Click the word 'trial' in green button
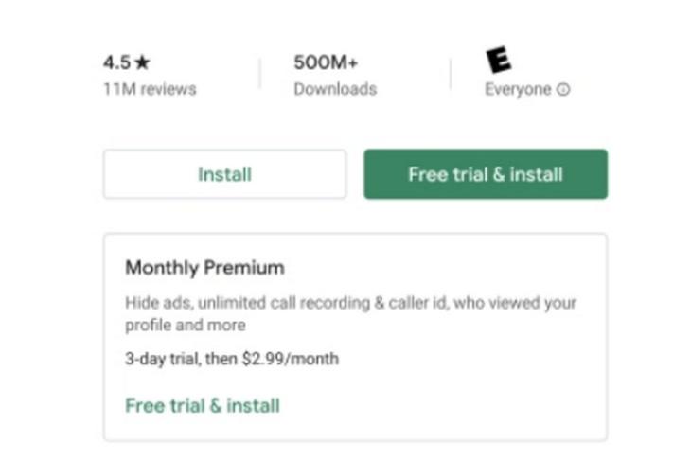 coord(472,174)
